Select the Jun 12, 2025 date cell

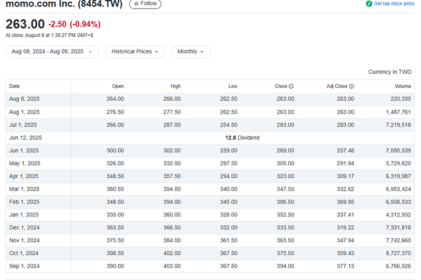coord(25,138)
